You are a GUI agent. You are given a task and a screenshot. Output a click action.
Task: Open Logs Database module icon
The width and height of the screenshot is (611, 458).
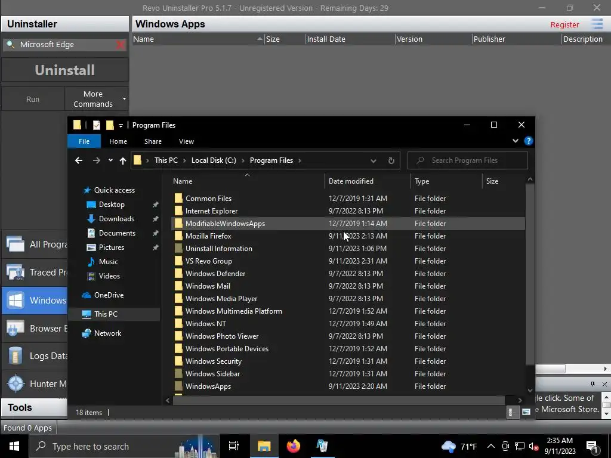click(15, 356)
